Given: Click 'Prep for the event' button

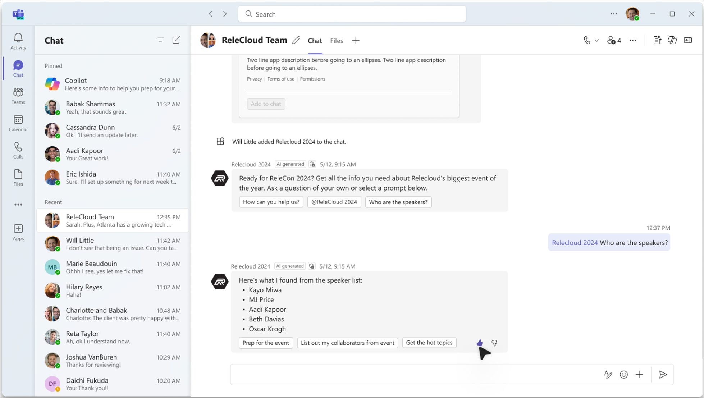Looking at the screenshot, I should coord(266,342).
